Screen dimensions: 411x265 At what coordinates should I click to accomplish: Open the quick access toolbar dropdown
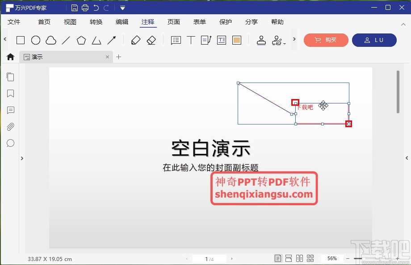click(x=122, y=7)
